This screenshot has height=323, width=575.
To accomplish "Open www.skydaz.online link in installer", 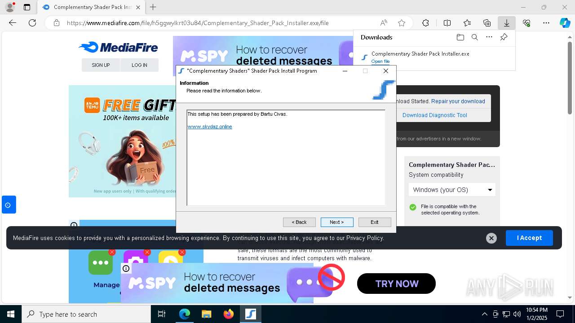I will click(210, 127).
